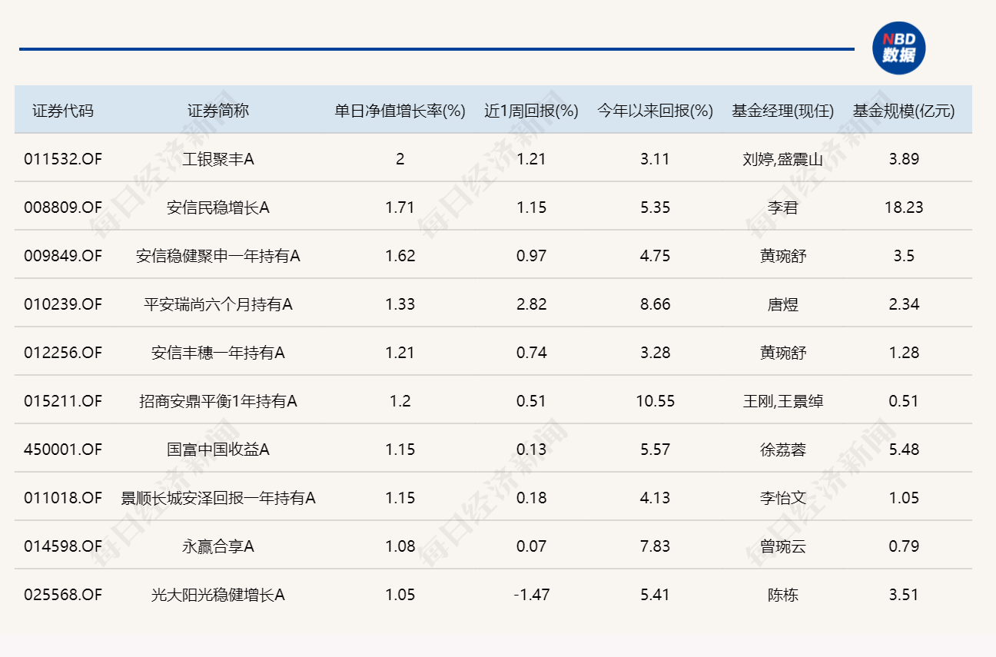Click the NBD数据 logo icon
Image resolution: width=996 pixels, height=657 pixels.
898,48
